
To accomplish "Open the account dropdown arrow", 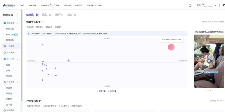I will 215,5.
